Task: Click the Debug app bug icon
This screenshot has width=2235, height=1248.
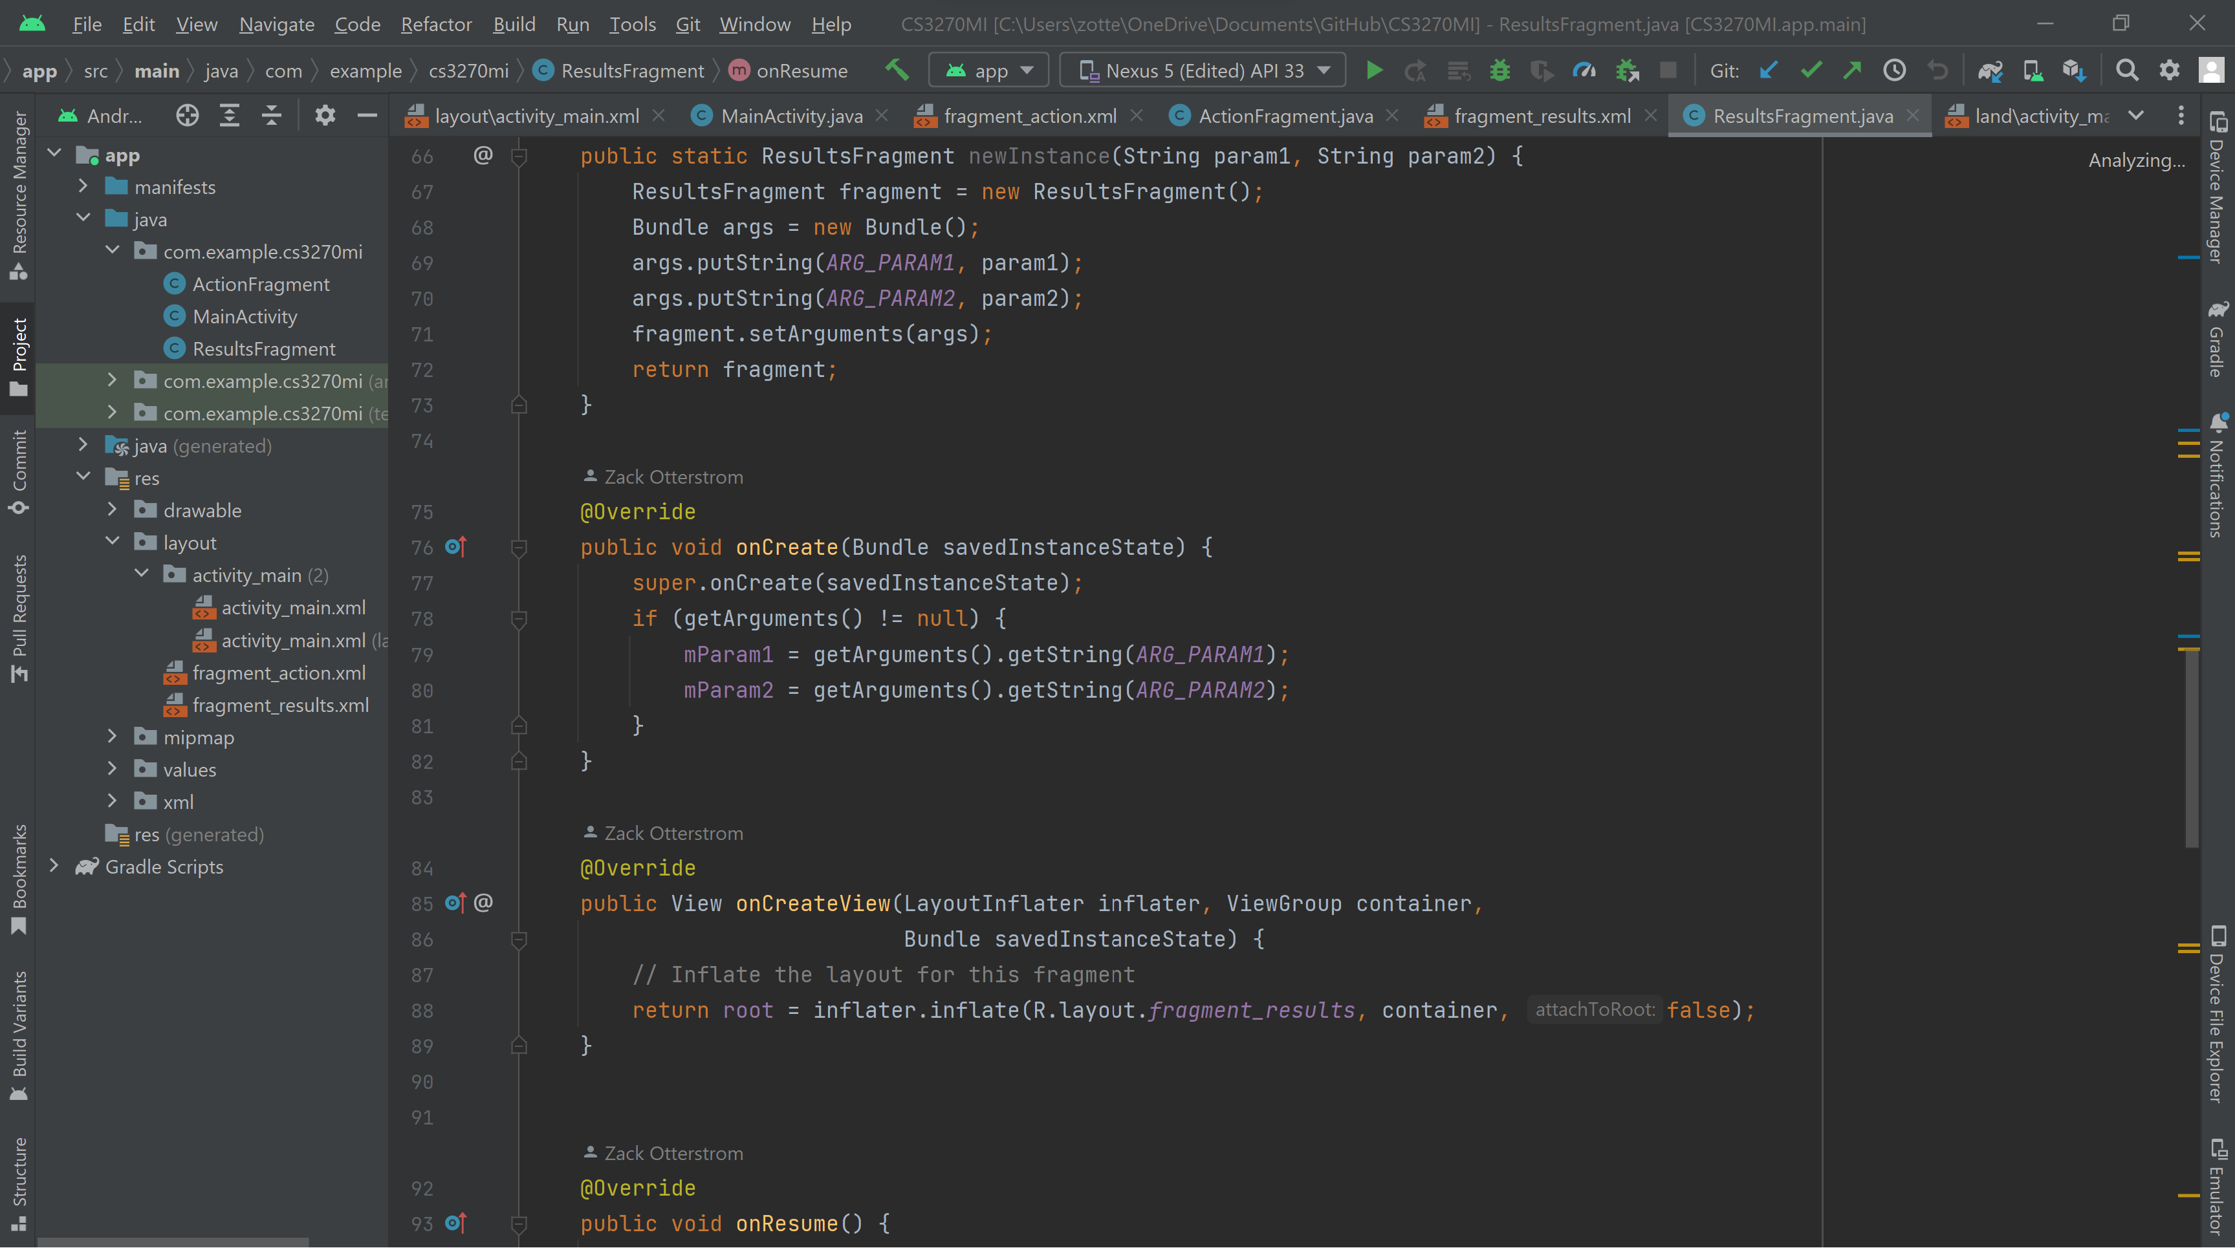Action: click(1499, 70)
